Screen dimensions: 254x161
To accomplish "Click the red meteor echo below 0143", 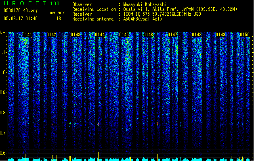I will pos(70,124).
